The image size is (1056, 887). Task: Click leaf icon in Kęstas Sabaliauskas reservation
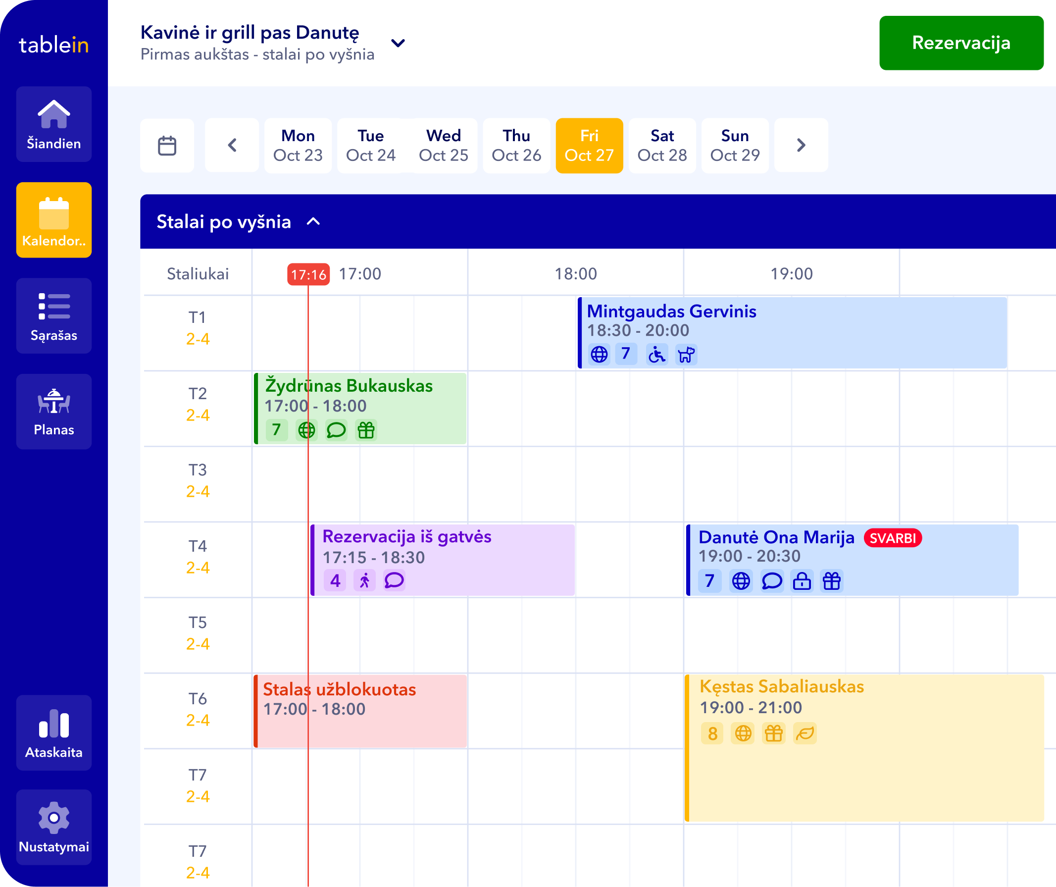pos(805,733)
